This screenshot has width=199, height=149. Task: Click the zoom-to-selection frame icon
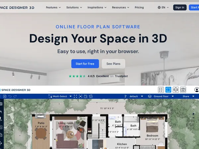point(81,96)
